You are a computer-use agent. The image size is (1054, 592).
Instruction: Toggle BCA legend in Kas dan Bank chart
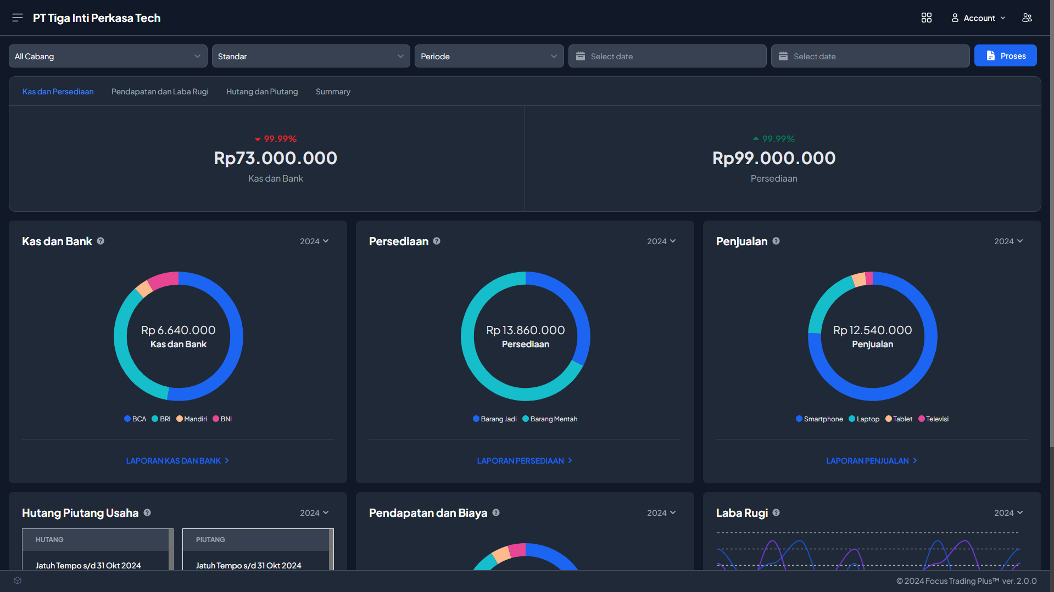tap(135, 419)
